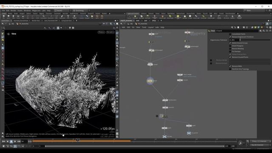Click the network editor find node icon
Viewport: 272px width, 153px height.
[x=267, y=27]
